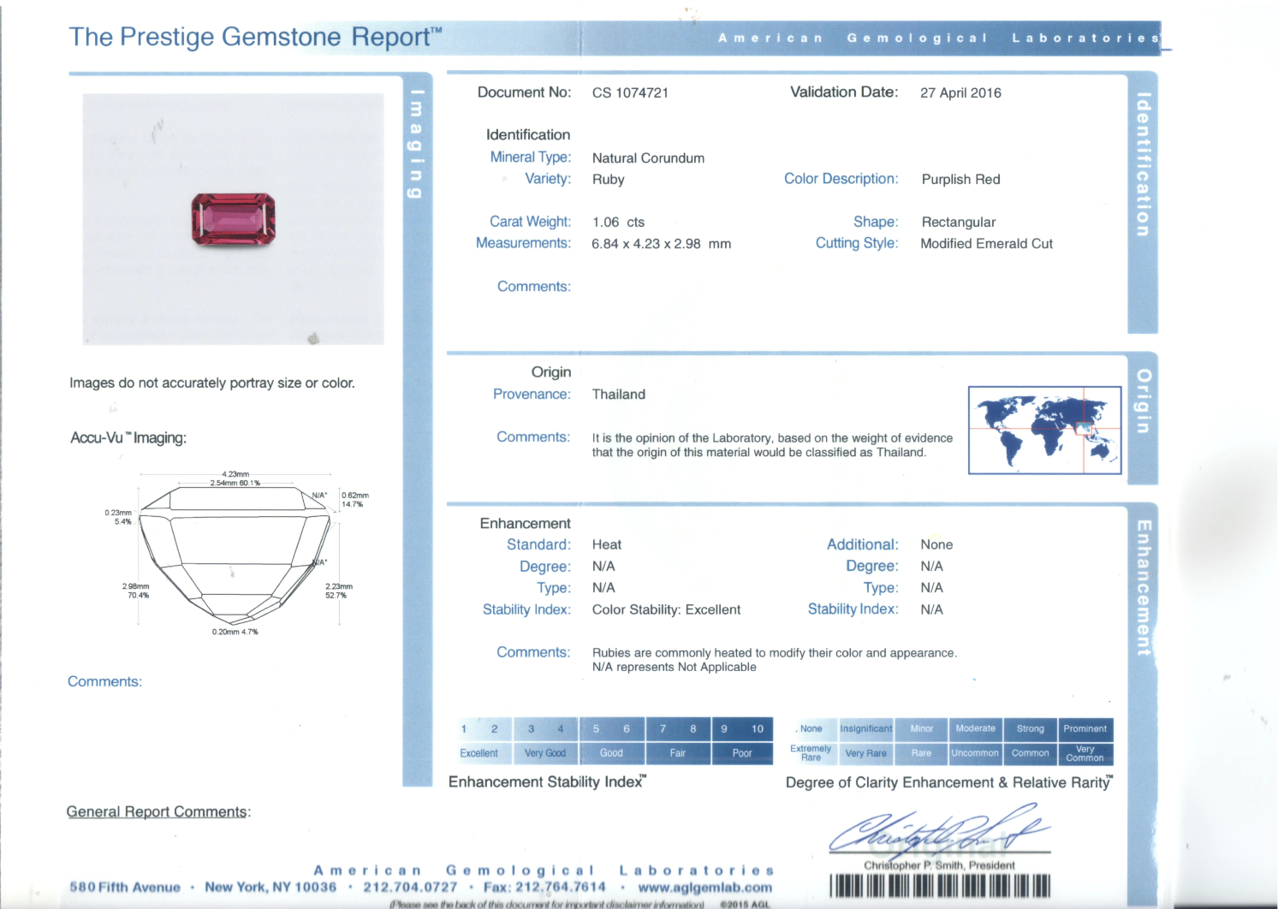Click the measurements '6.84 x 4.23 x 2.98 mm'
The height and width of the screenshot is (909, 1284).
[x=661, y=244]
